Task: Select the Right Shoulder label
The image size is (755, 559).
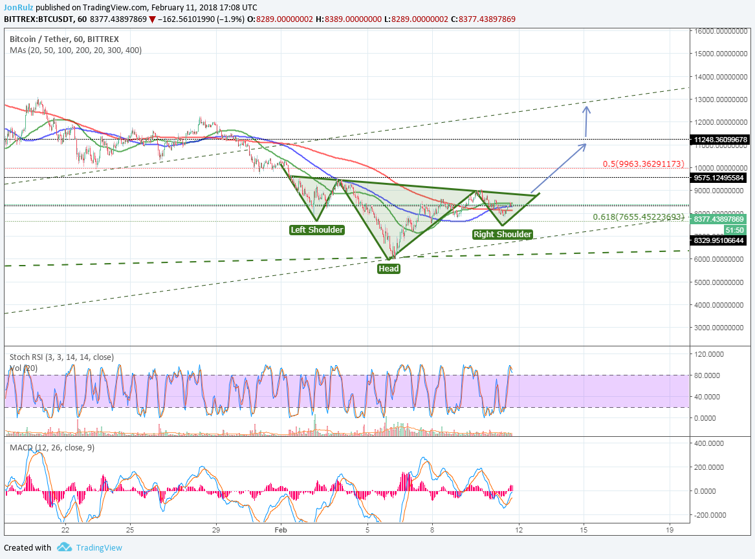Action: click(x=502, y=235)
